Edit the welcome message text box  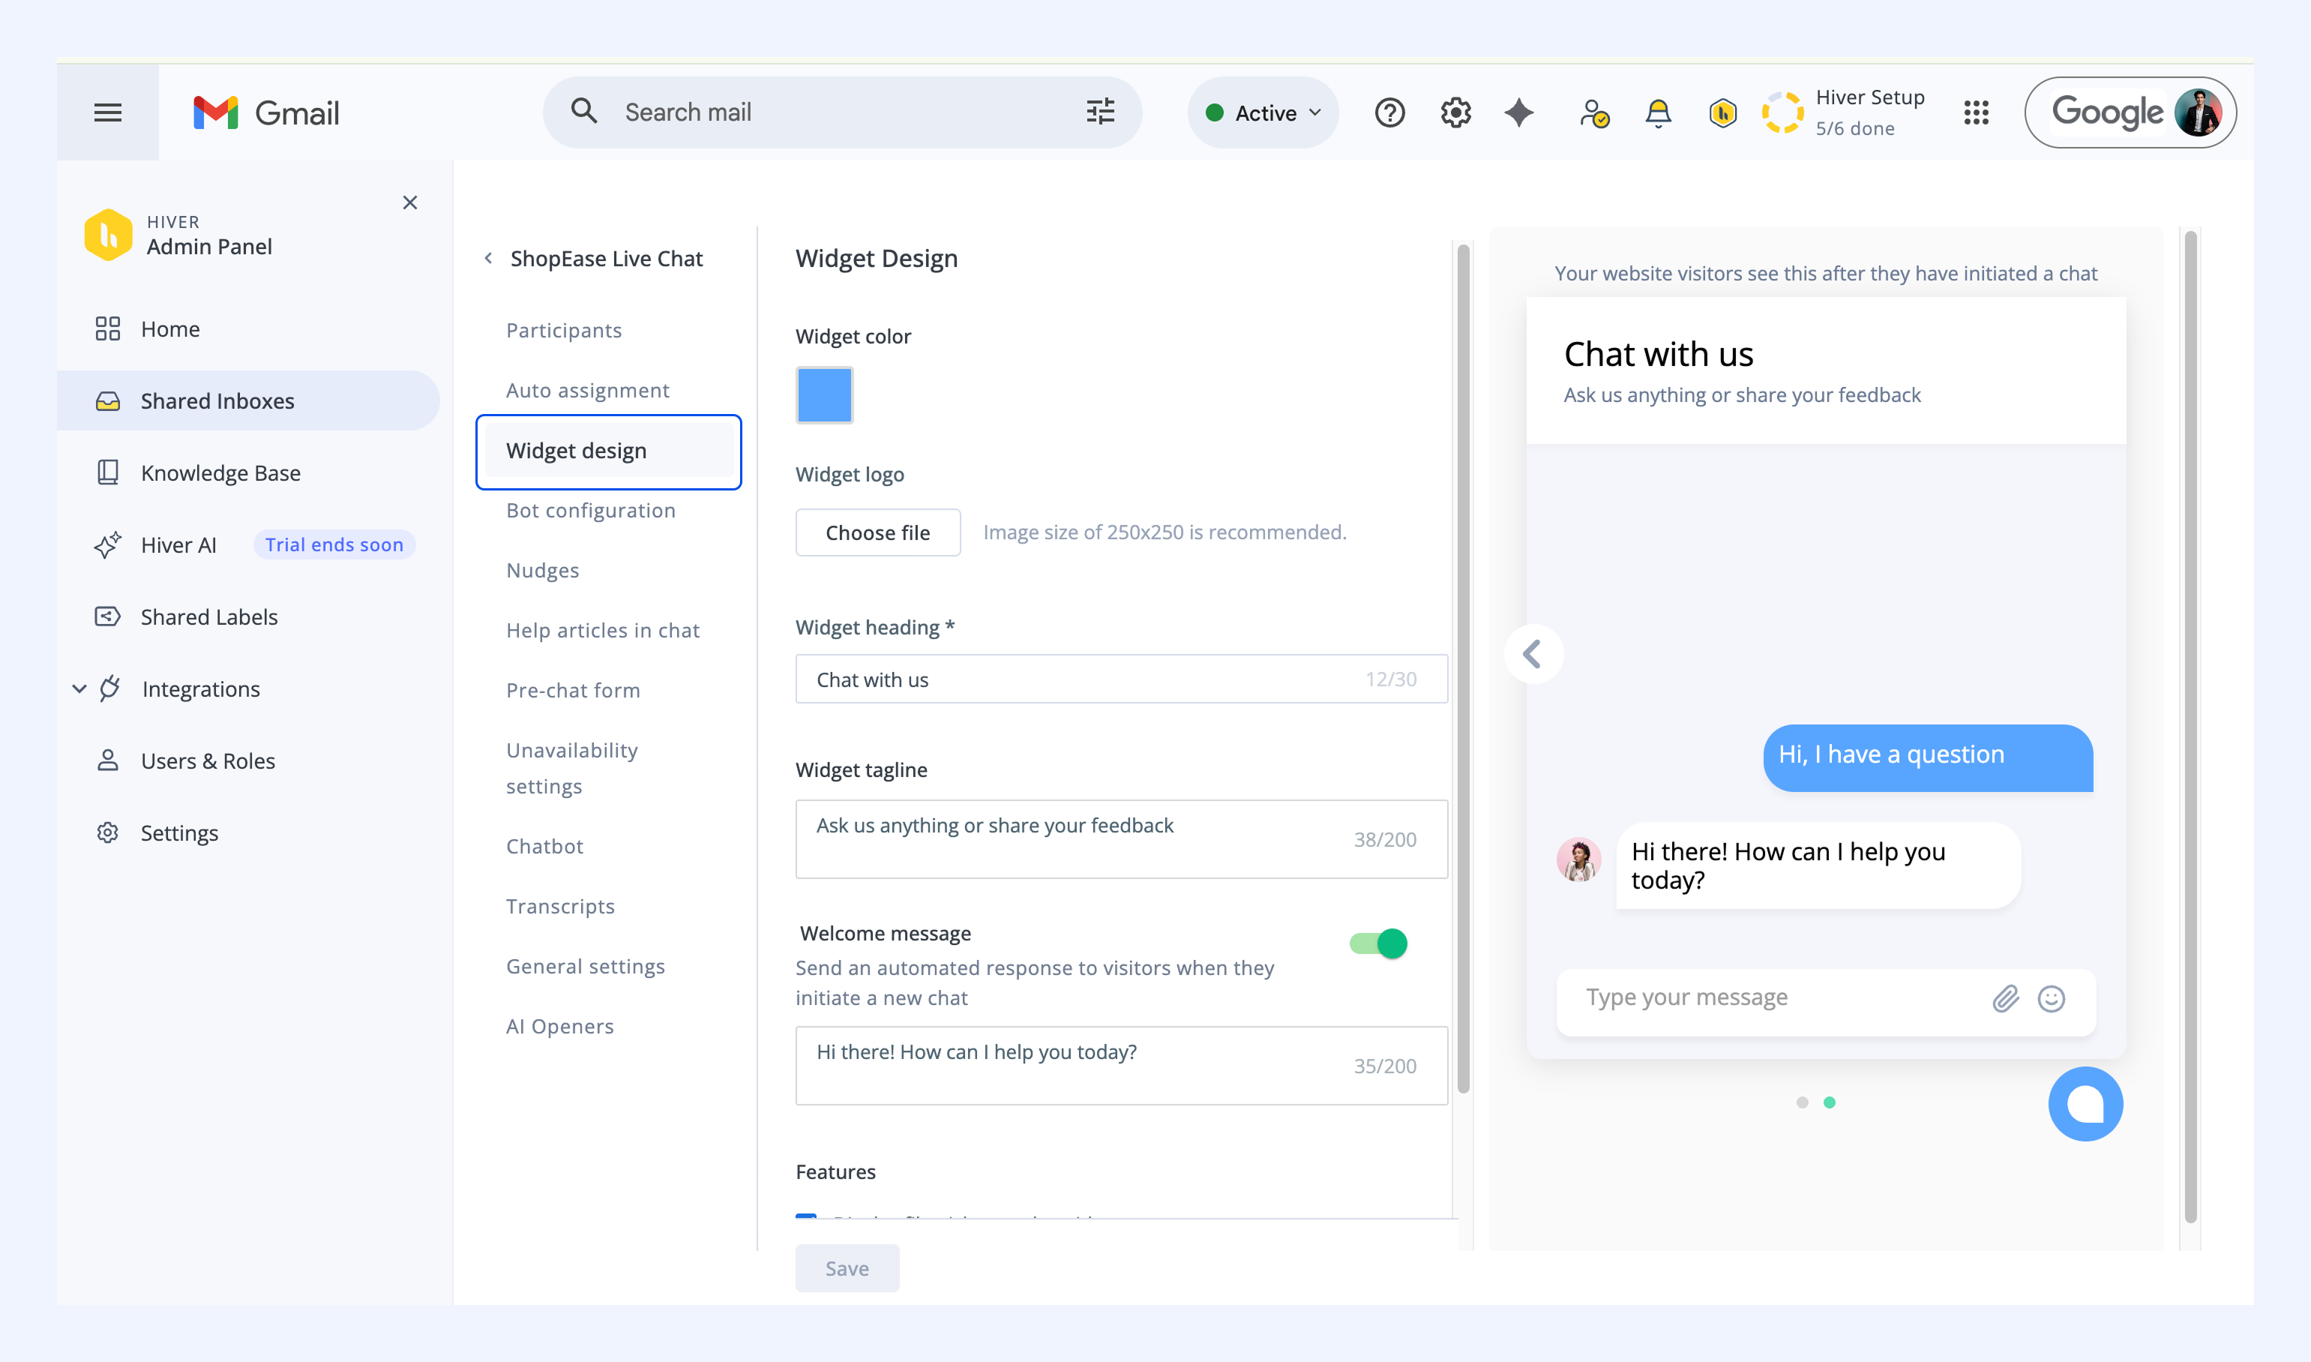(x=1121, y=1066)
